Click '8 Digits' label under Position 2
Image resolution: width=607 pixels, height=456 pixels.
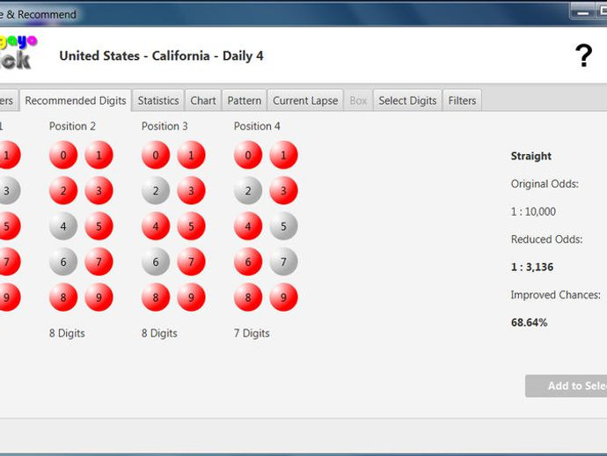(67, 334)
